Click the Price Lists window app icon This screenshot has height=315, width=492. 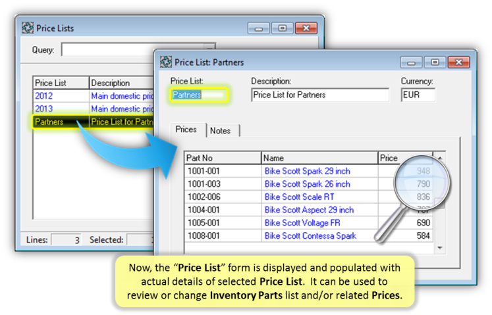[28, 28]
